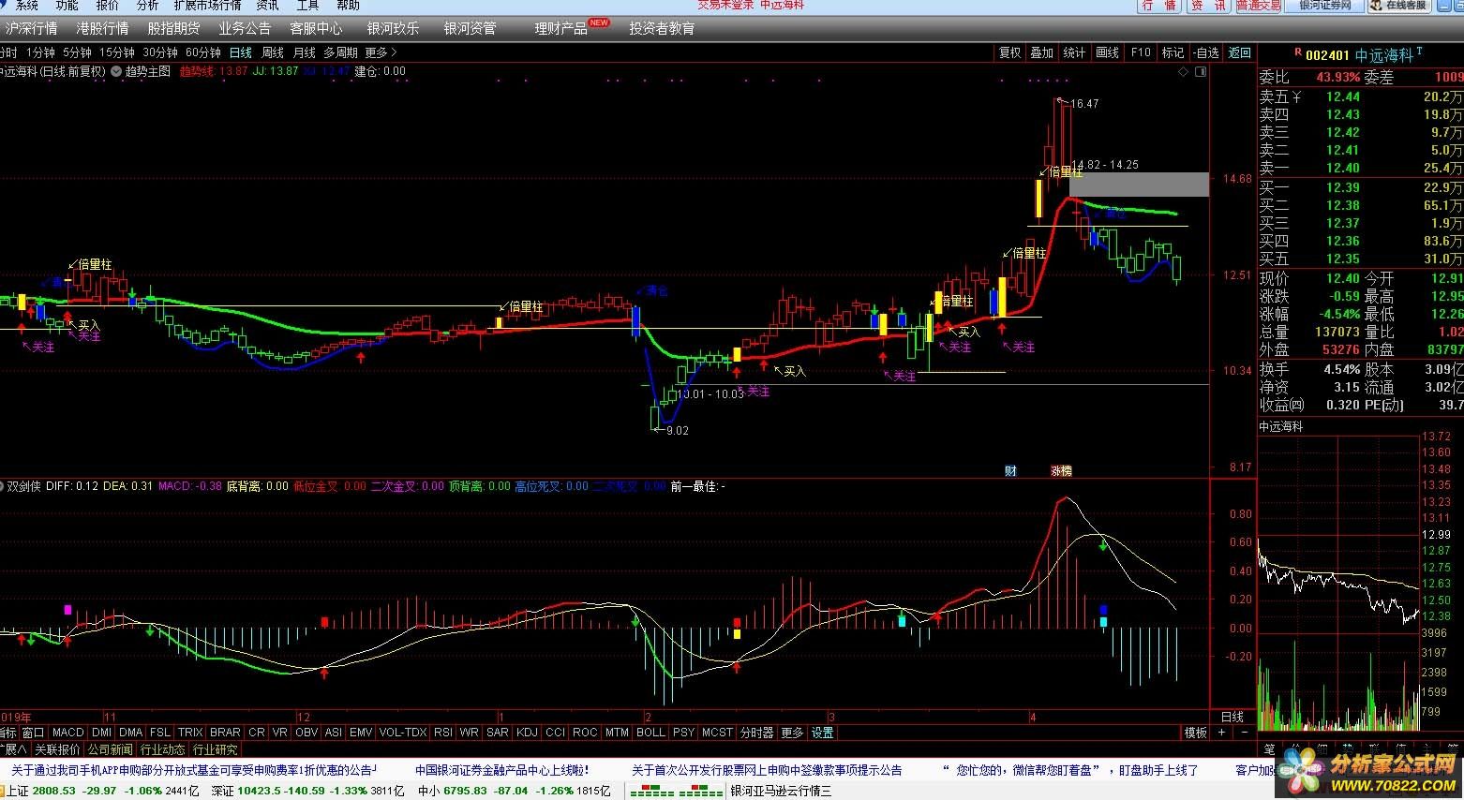The image size is (1464, 800).
Task: Switch chart to 15分钟 period
Action: pyautogui.click(x=117, y=52)
